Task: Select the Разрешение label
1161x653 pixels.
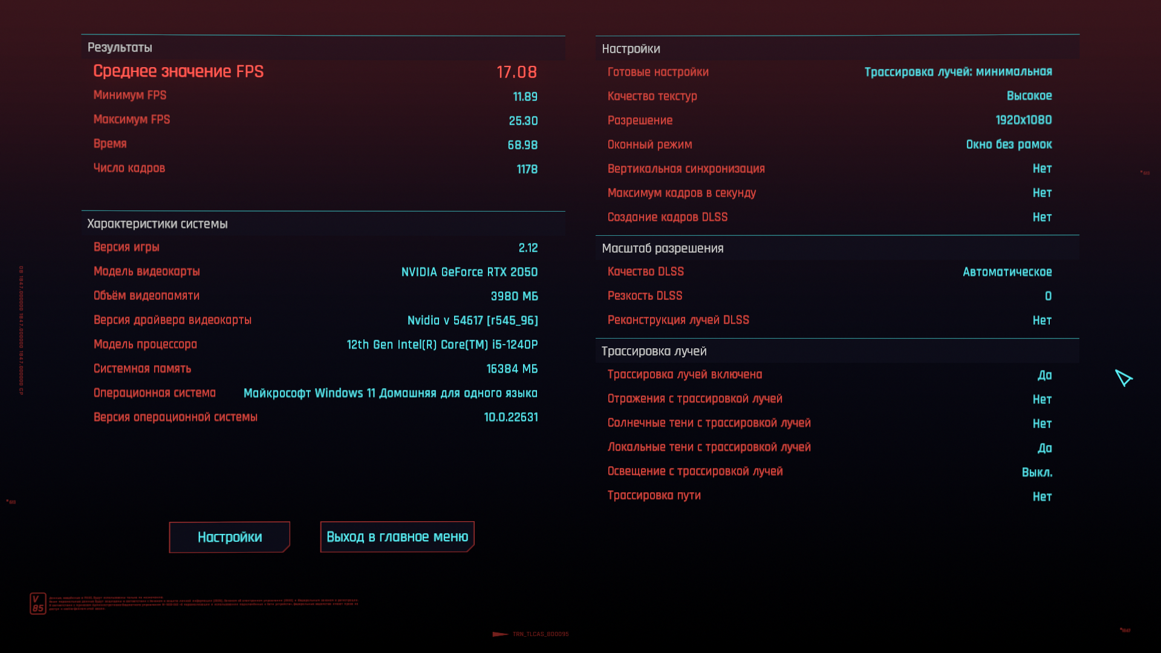Action: point(640,120)
